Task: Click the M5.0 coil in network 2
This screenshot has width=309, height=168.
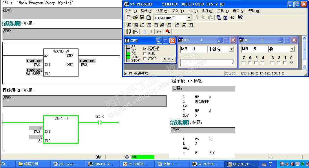Action: 100,122
